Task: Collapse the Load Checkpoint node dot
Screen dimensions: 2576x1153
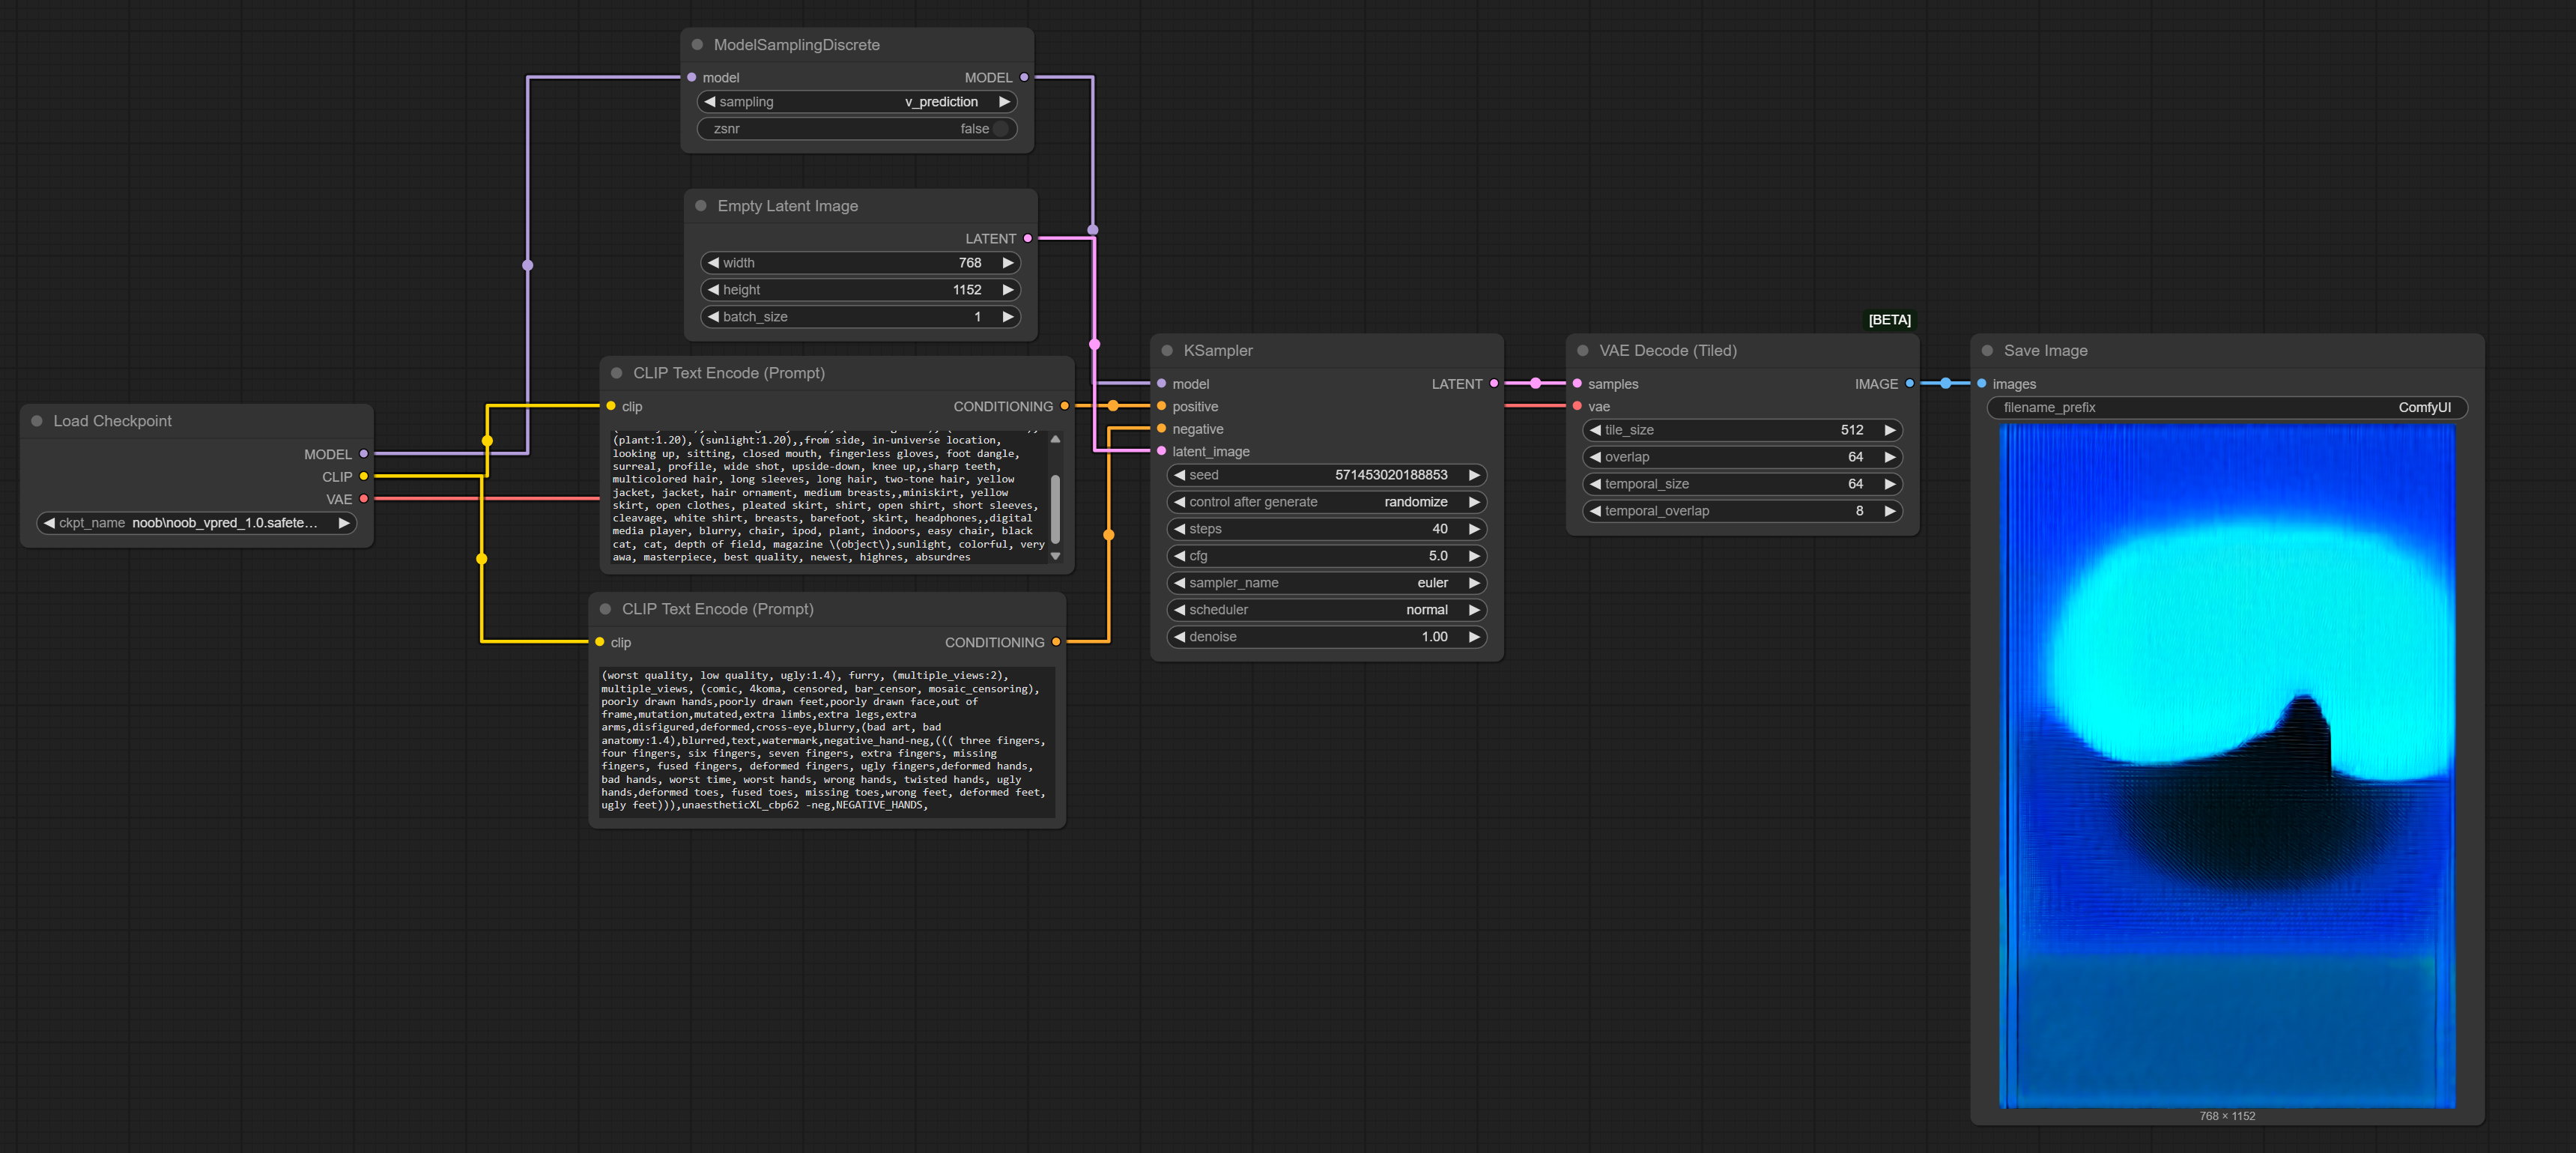Action: 37,421
